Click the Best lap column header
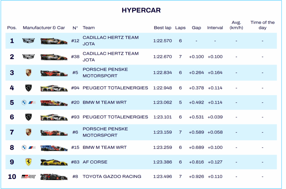 coord(163,28)
